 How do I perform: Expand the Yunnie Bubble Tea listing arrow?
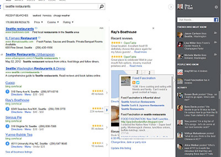click(x=107, y=145)
